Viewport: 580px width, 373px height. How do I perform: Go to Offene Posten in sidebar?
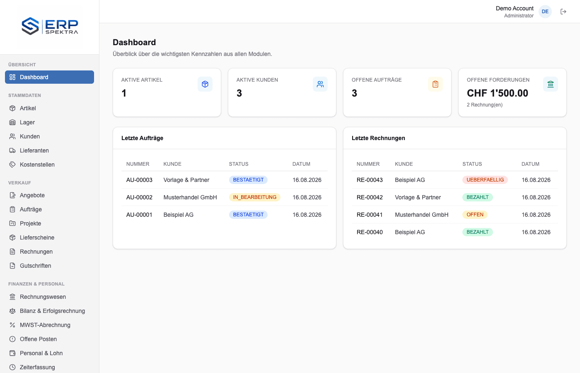pyautogui.click(x=49, y=339)
